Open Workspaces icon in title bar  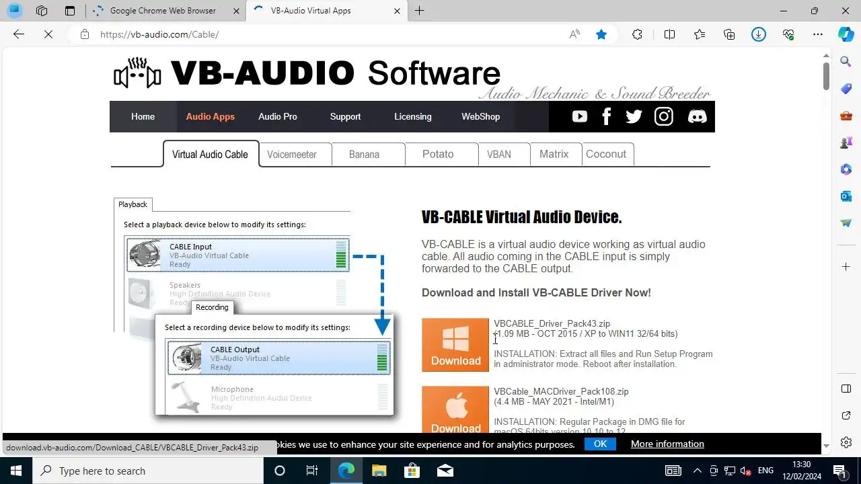click(42, 11)
